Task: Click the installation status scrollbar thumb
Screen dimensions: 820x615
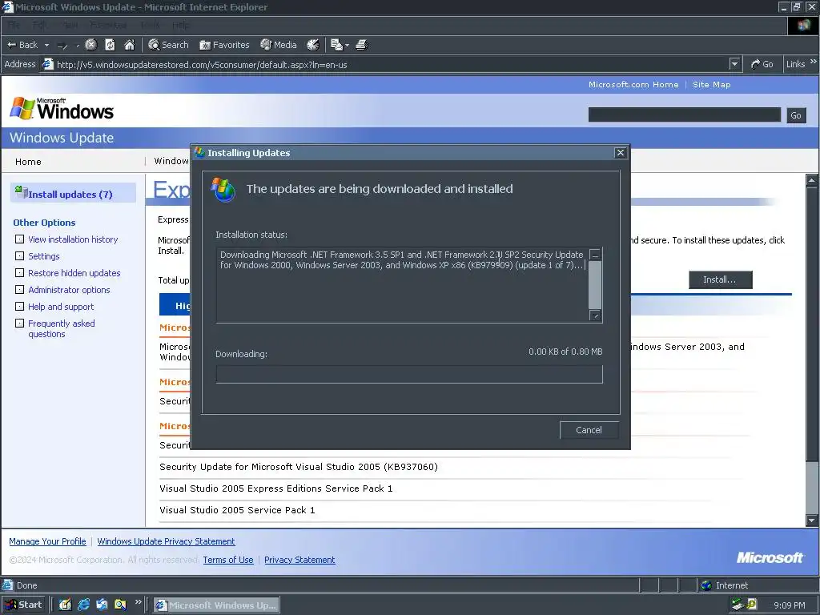Action: click(x=595, y=285)
